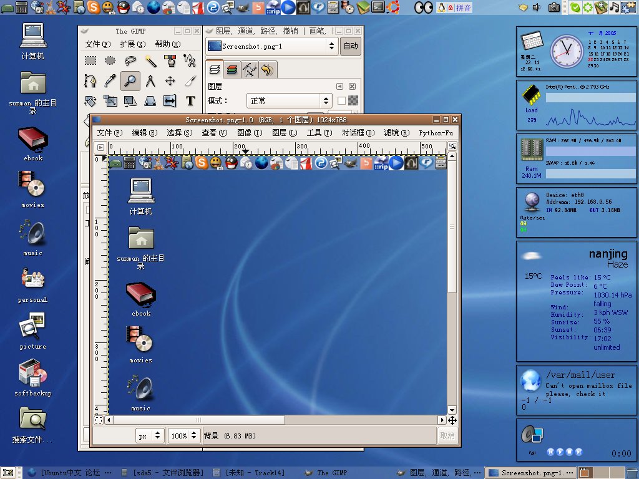Open the 编辑(E) menu
639x479 pixels.
click(145, 133)
